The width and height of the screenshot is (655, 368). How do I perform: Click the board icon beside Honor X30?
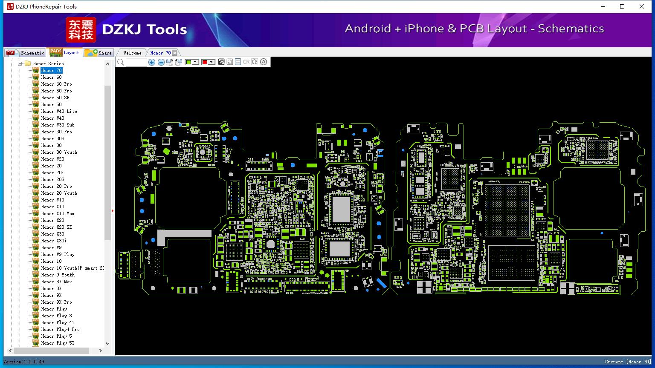pyautogui.click(x=36, y=234)
